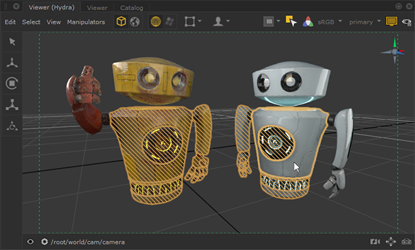The width and height of the screenshot is (415, 250).
Task: Open the sRGB colorspace dropdown
Action: coord(330,21)
